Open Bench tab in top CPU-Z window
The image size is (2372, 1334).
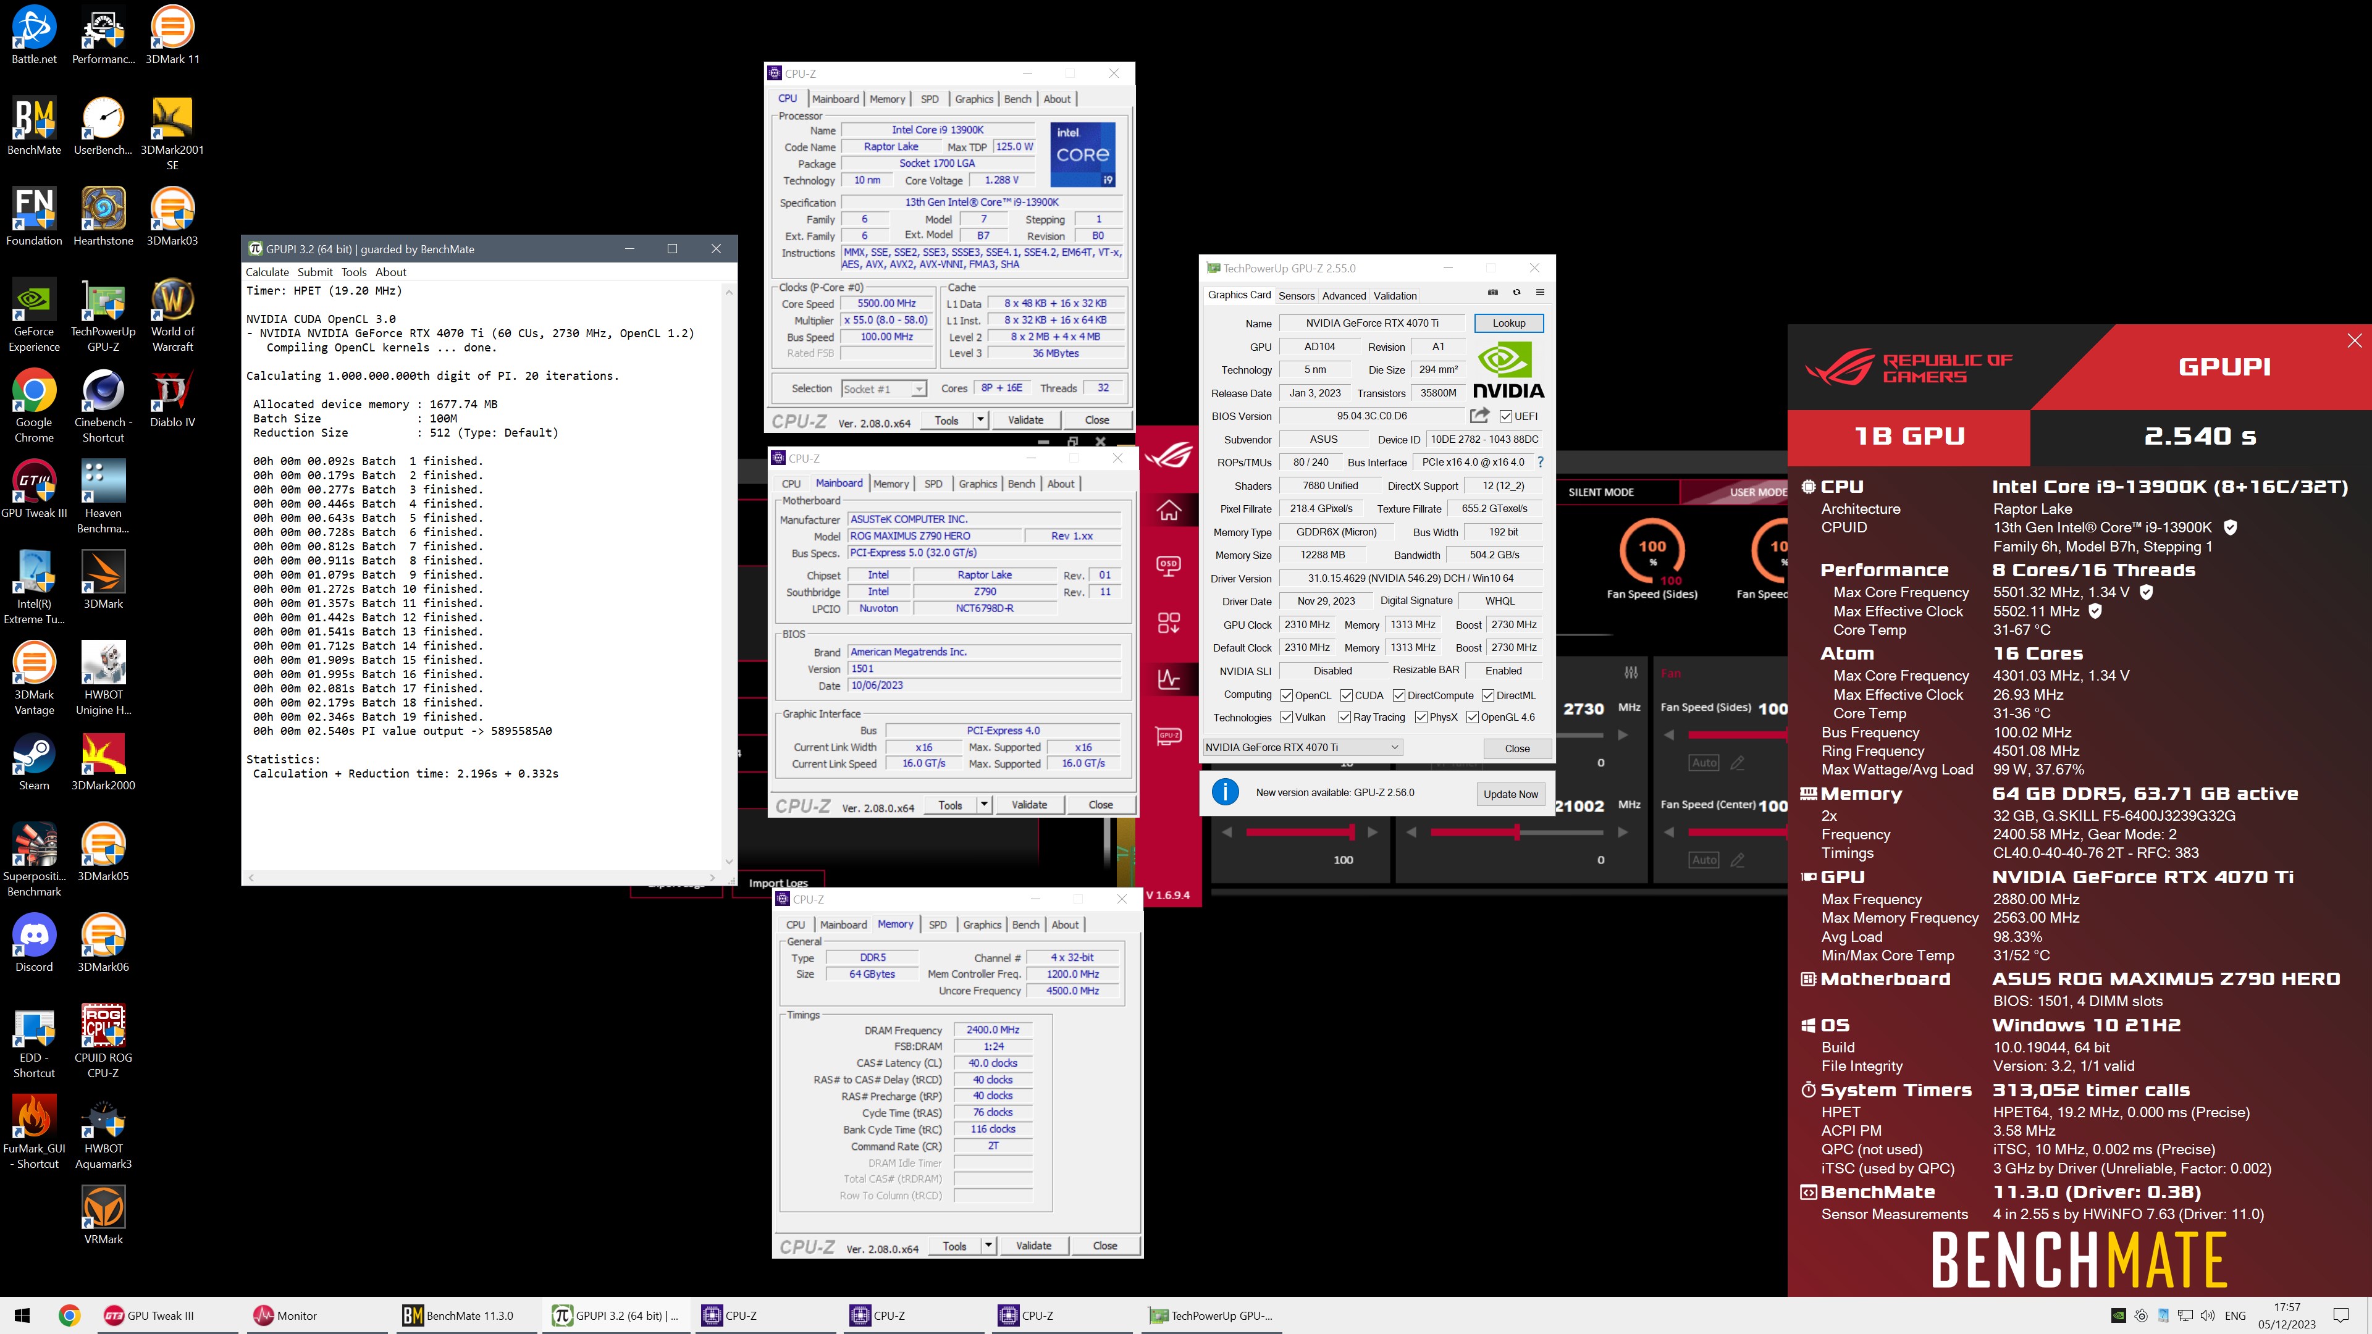click(1017, 99)
